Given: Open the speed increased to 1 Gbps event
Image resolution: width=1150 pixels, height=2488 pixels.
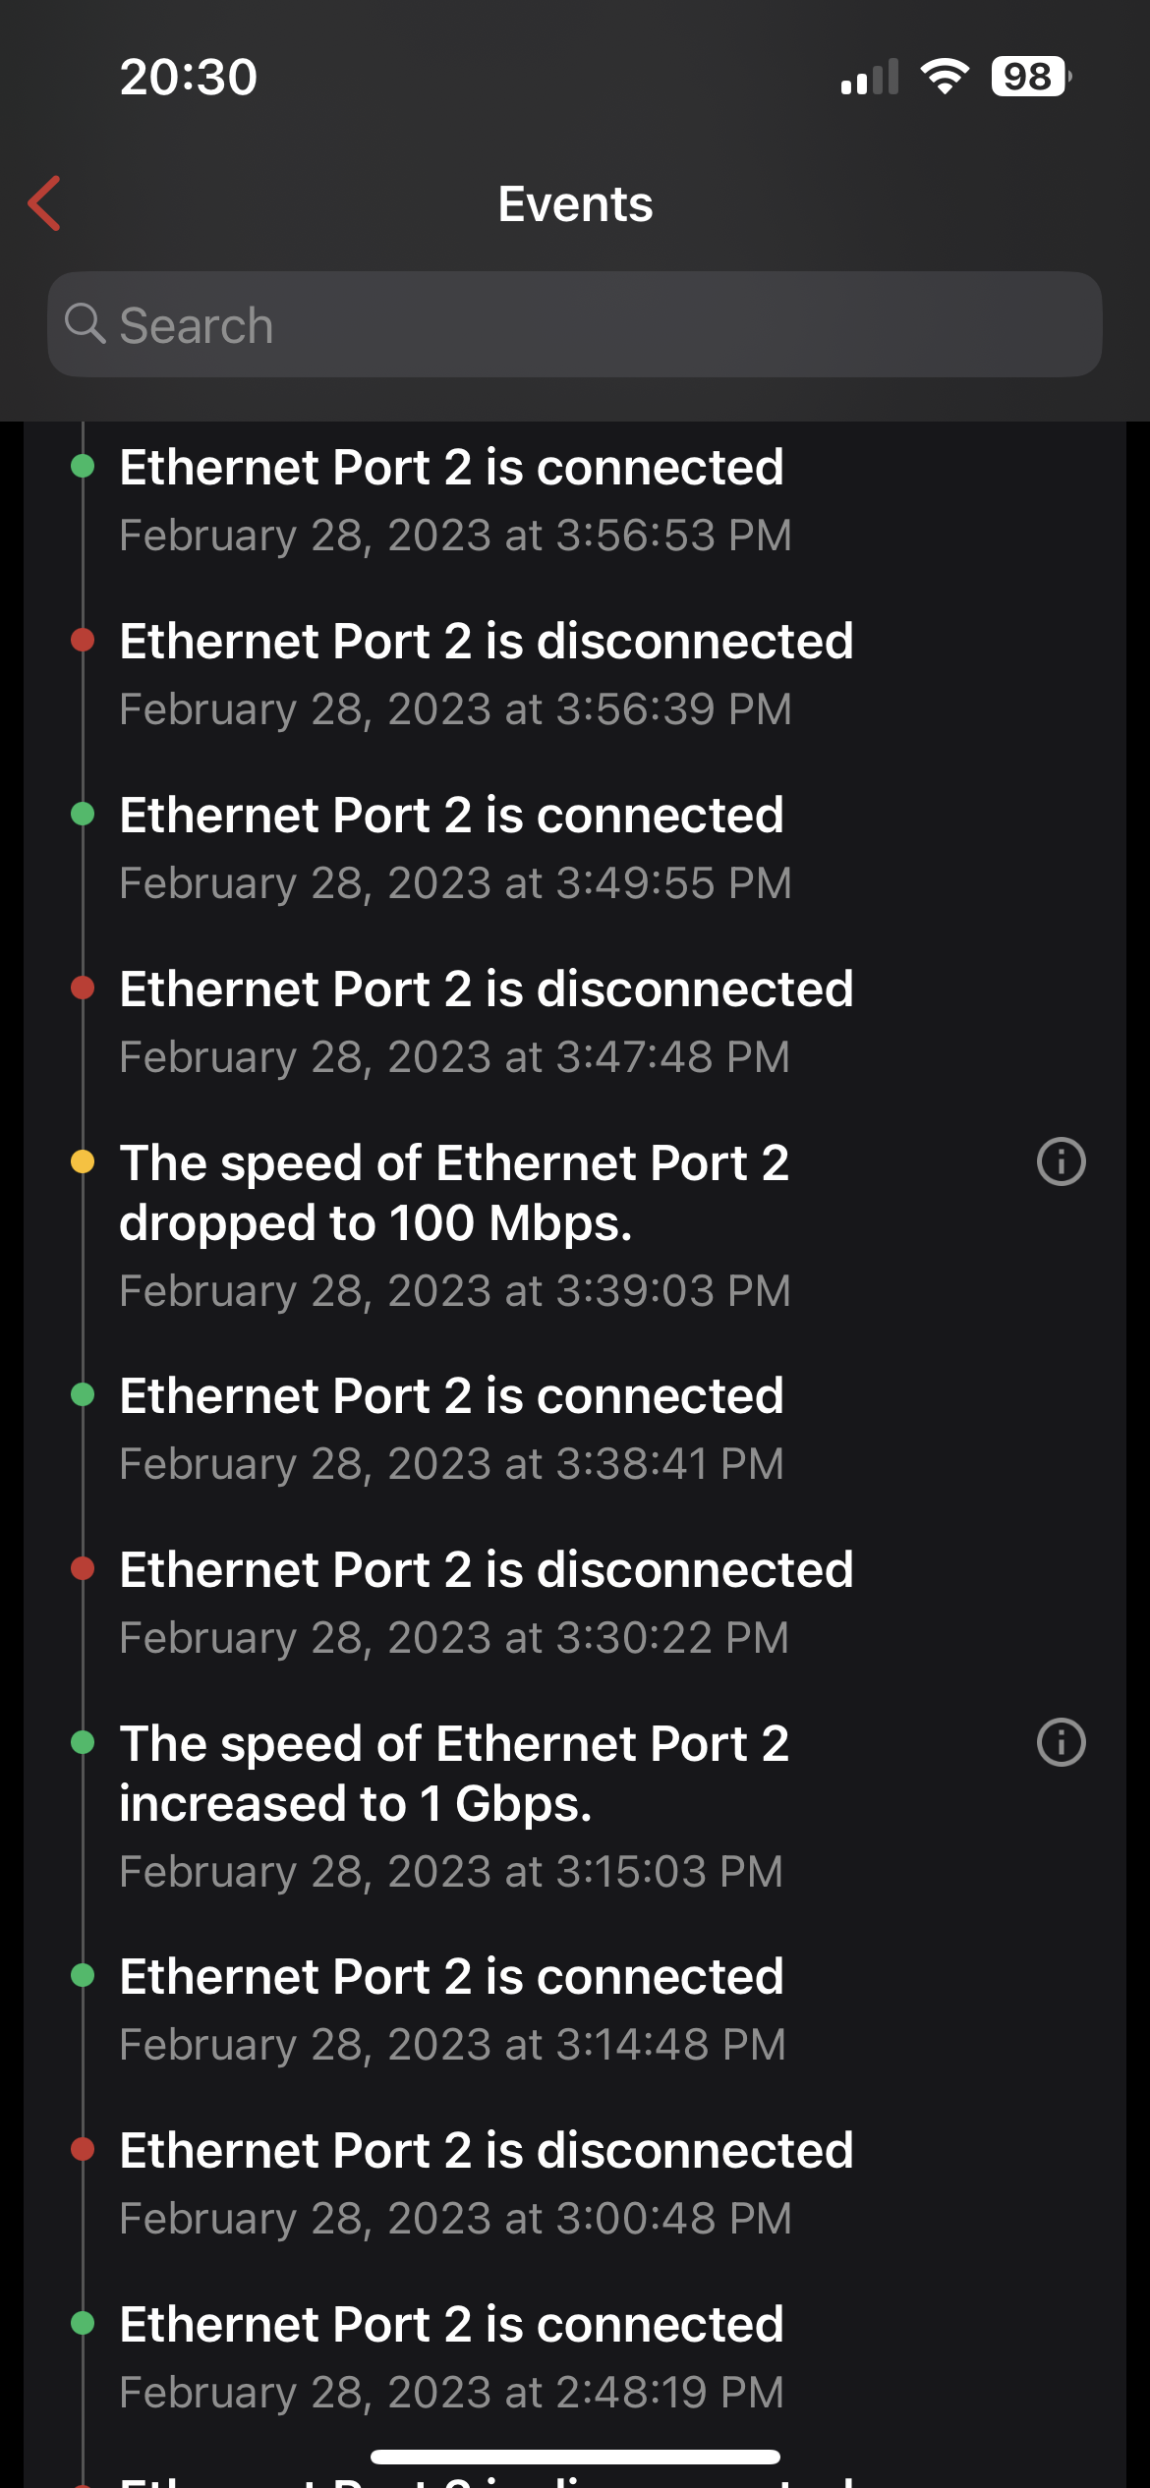Looking at the screenshot, I should (x=454, y=1805).
